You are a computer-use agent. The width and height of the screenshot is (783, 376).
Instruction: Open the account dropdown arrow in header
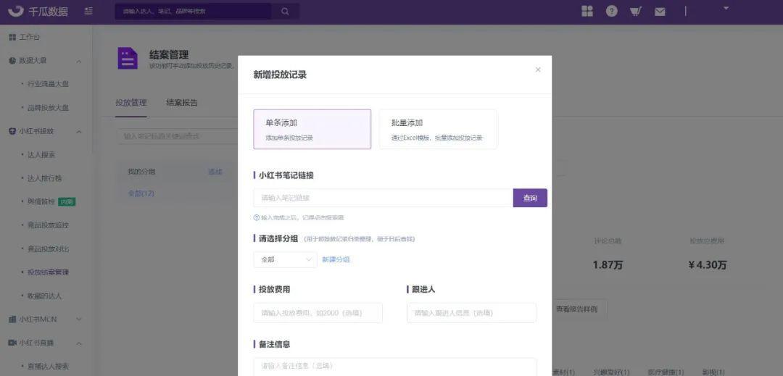click(x=726, y=9)
